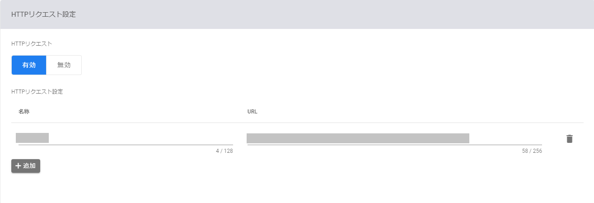Screen dimensions: 594x203
Task: Disable HTTP request with 無効 toggle
Action: (64, 65)
